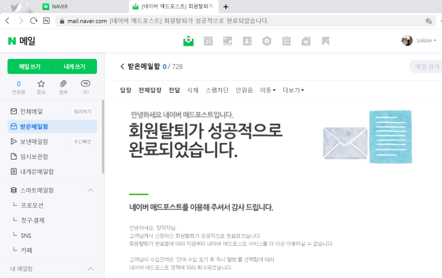
Task: Click 삭제 delete button
Action: click(193, 90)
